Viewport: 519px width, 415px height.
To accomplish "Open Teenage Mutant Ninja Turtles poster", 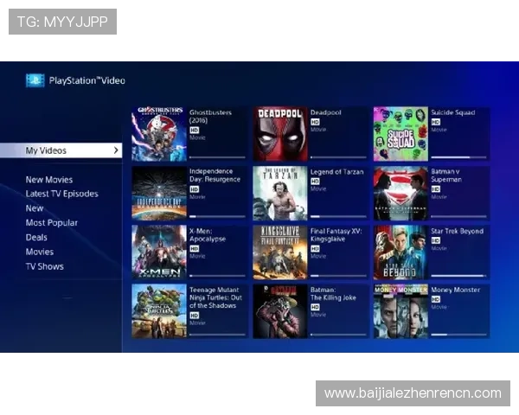I will (x=159, y=311).
